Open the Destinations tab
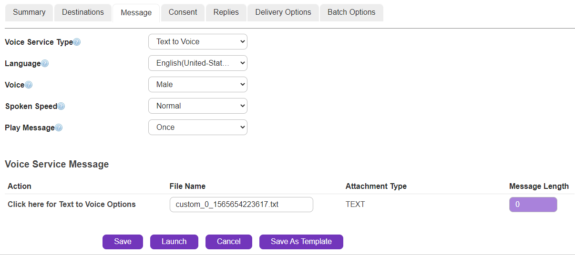 pos(83,12)
